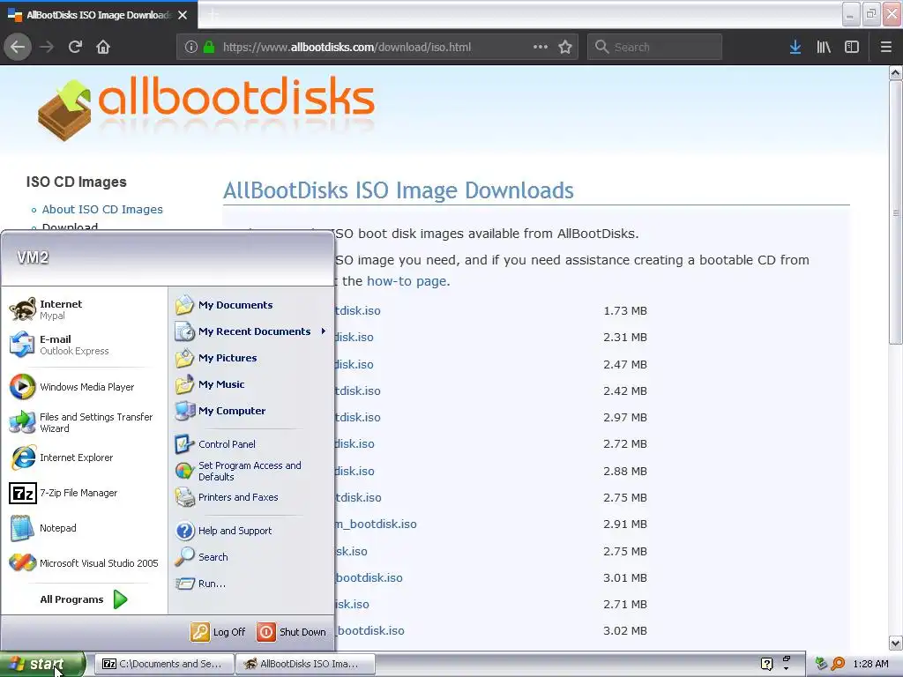Click the VM2 user name header

[33, 257]
